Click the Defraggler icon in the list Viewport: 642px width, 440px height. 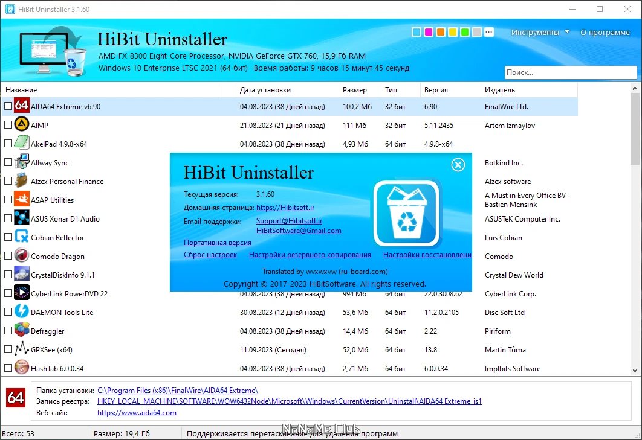(x=21, y=330)
